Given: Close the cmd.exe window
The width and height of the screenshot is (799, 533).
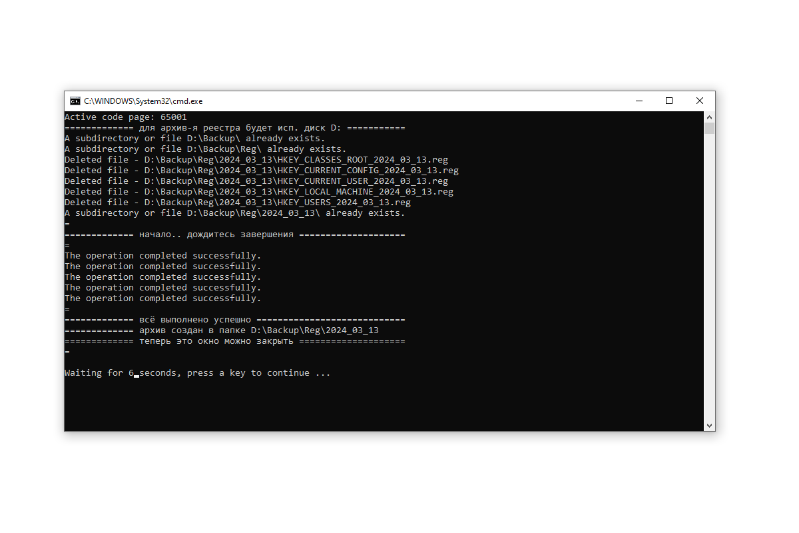Looking at the screenshot, I should (700, 101).
